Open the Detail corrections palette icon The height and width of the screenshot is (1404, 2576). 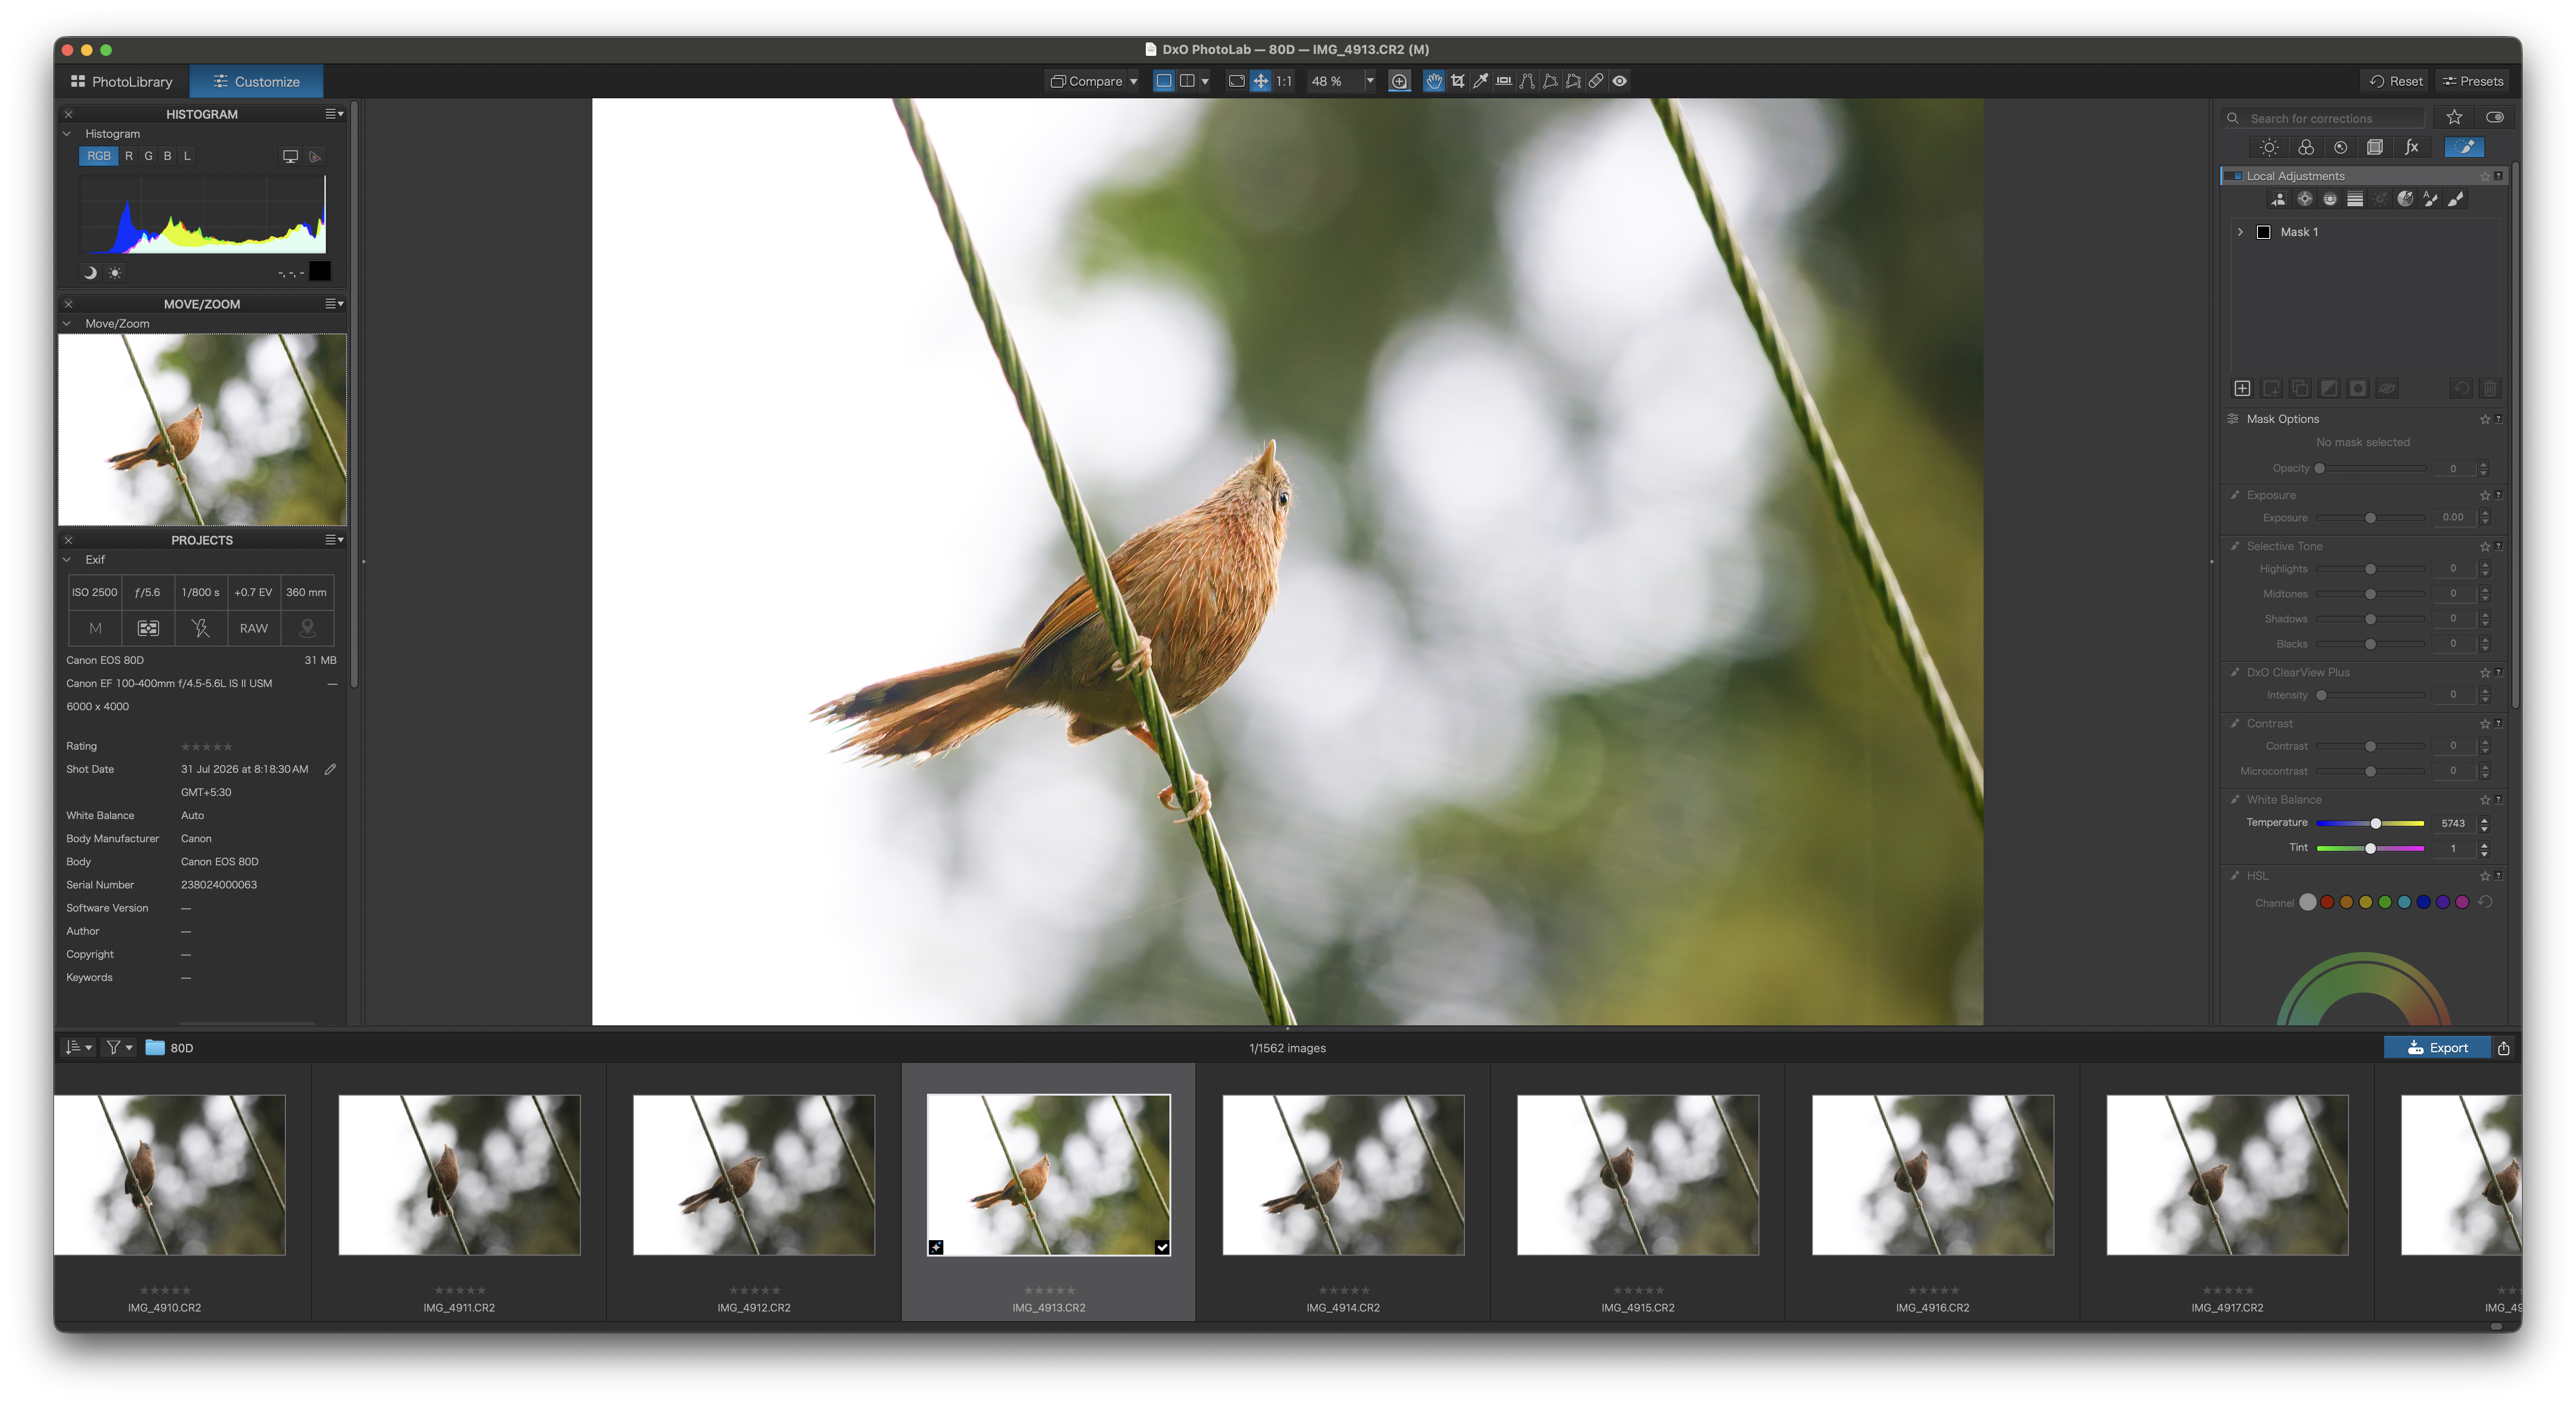(x=2340, y=147)
